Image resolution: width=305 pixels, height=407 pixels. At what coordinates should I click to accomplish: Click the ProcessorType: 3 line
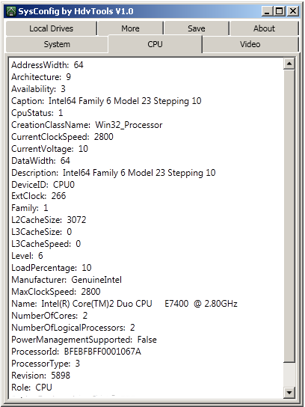tap(46, 364)
